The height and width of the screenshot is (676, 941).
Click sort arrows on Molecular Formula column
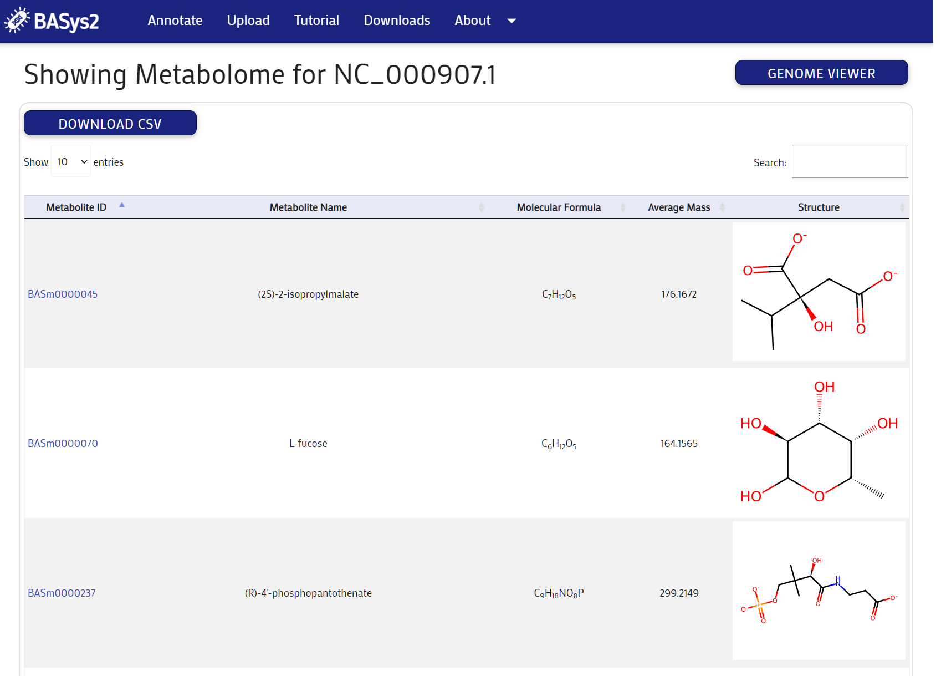point(623,207)
